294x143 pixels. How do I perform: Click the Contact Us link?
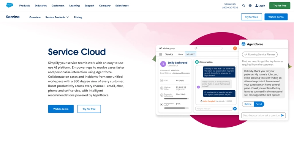230,4
